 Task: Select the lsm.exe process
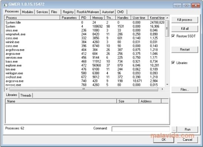coord(85,69)
